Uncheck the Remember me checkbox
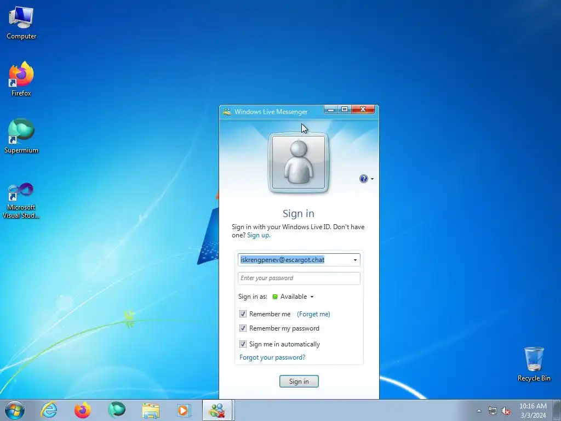The height and width of the screenshot is (421, 561). (243, 314)
